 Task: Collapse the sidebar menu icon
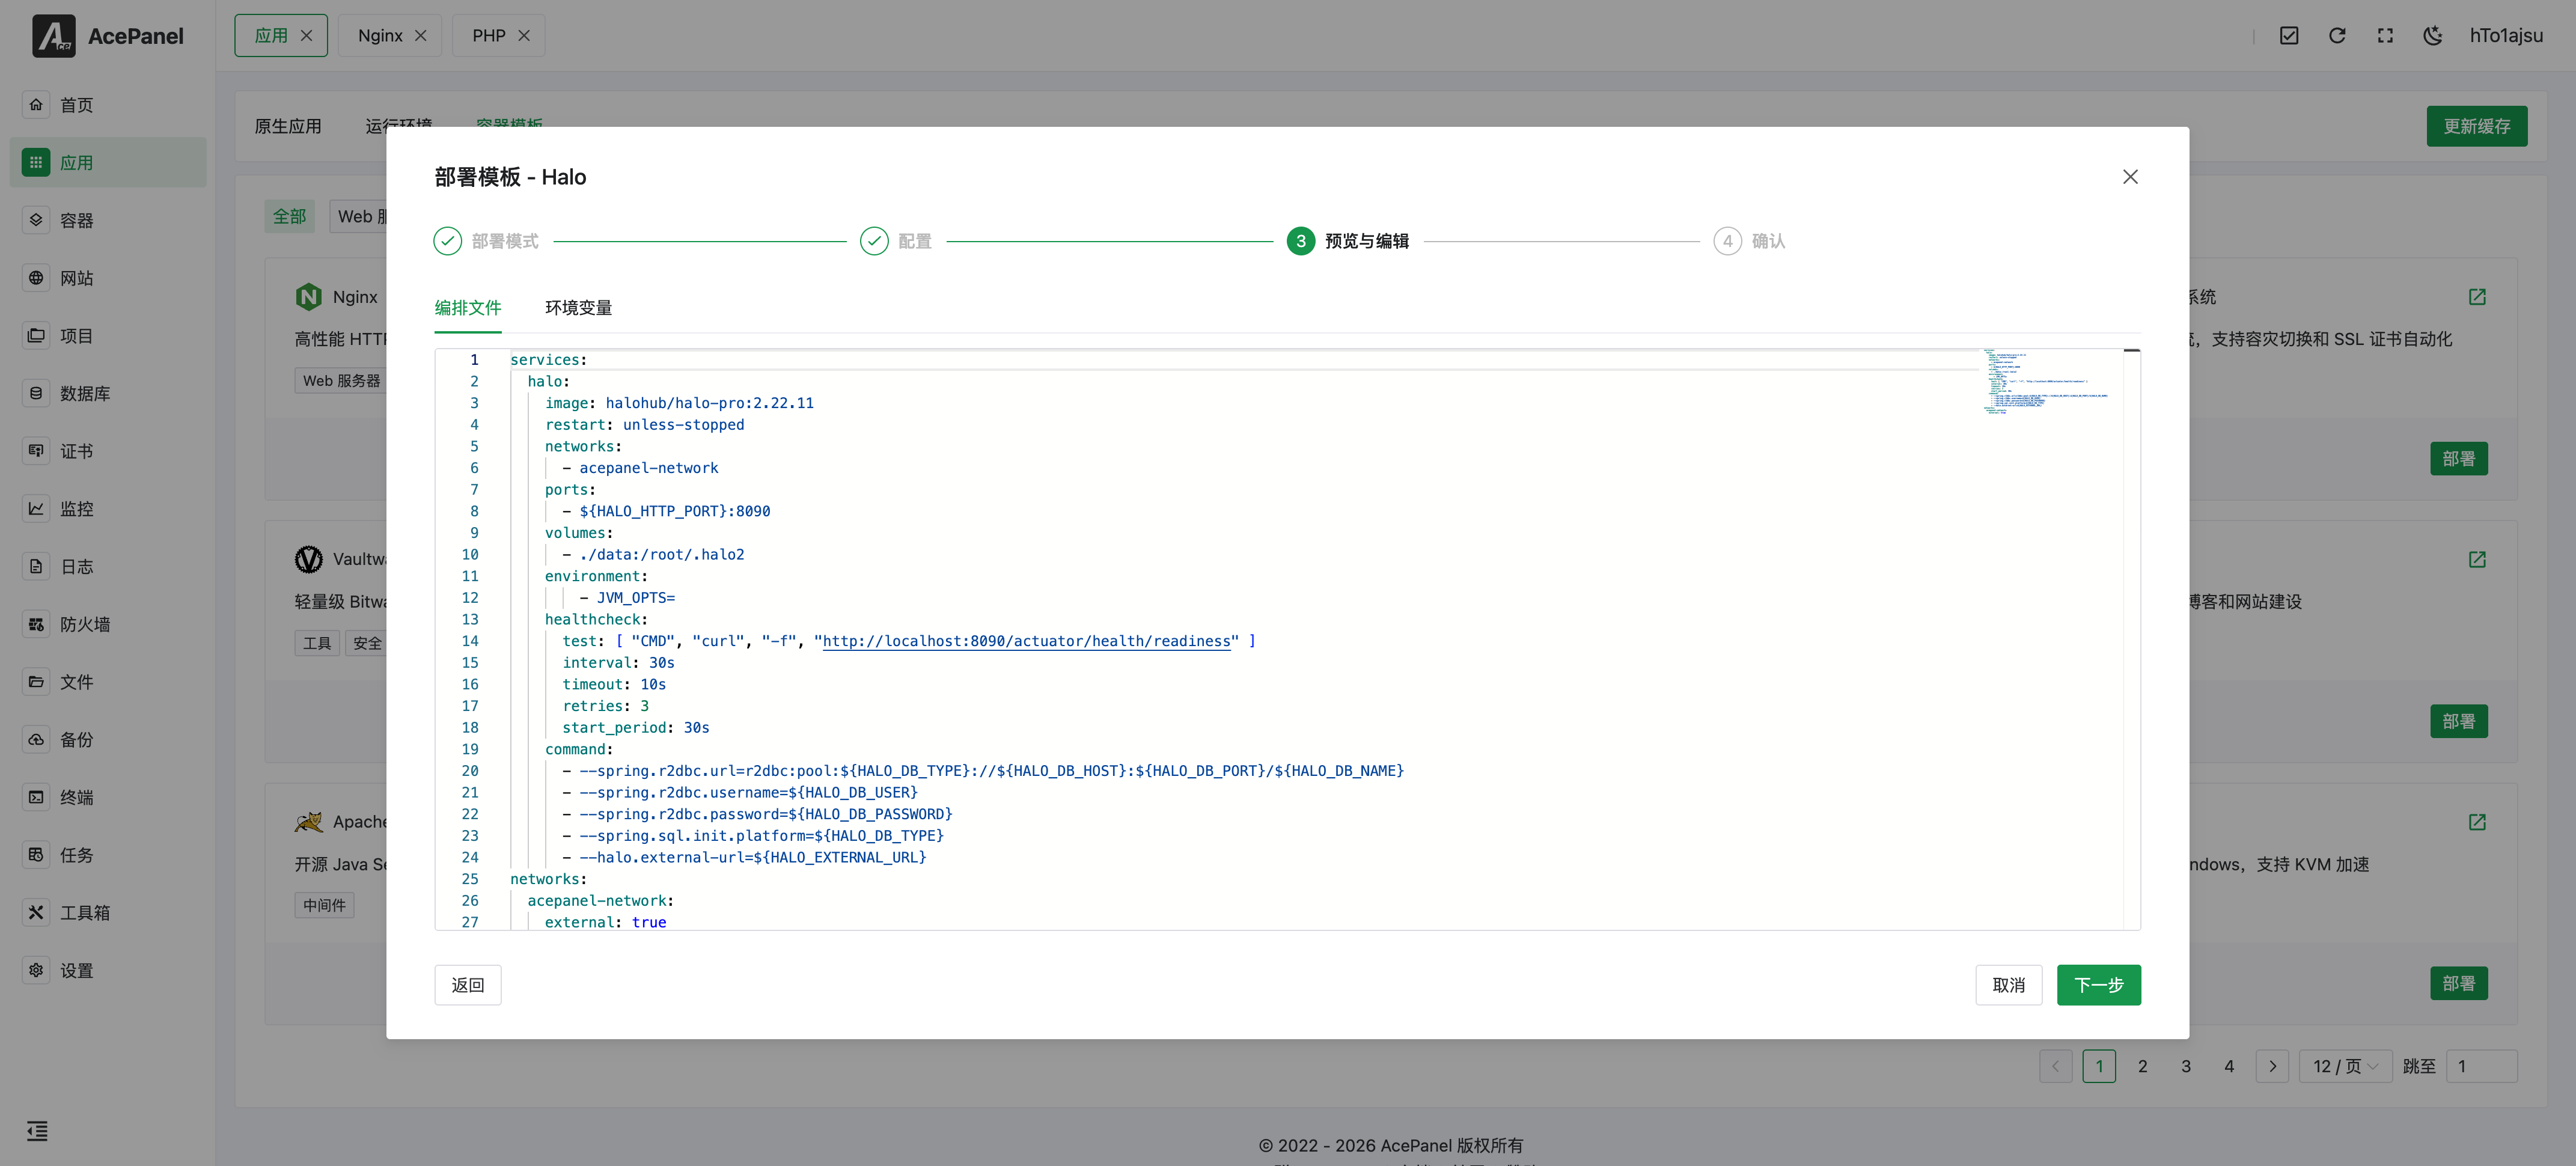point(37,1131)
